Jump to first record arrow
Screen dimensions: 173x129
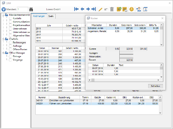(76, 9)
